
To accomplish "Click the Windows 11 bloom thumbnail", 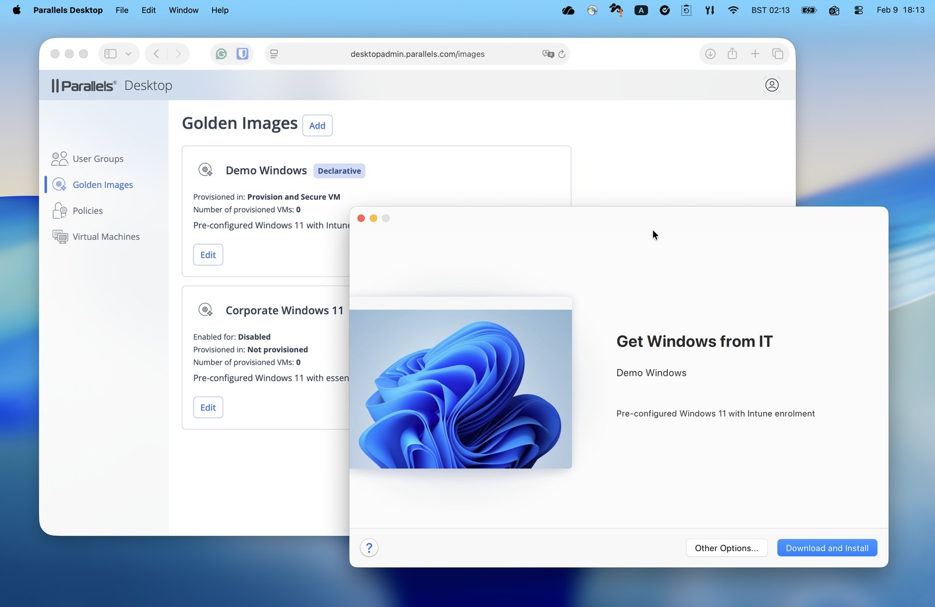I will (460, 389).
